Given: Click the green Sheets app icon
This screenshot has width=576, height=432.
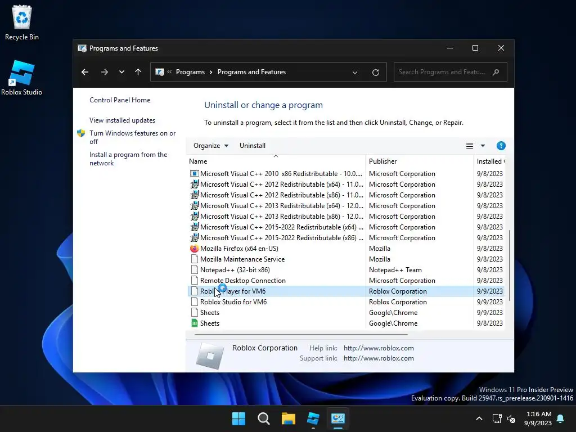Looking at the screenshot, I should point(194,323).
